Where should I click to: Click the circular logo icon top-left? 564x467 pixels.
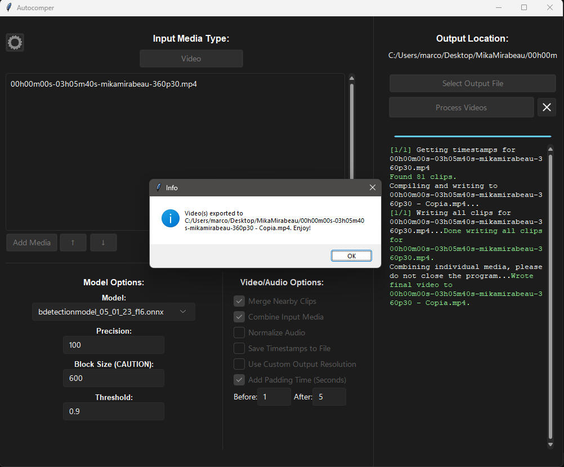point(15,42)
